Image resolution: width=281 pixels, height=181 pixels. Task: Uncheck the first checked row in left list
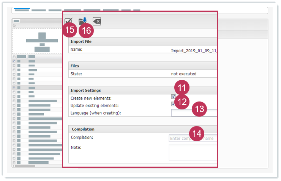coord(14,61)
